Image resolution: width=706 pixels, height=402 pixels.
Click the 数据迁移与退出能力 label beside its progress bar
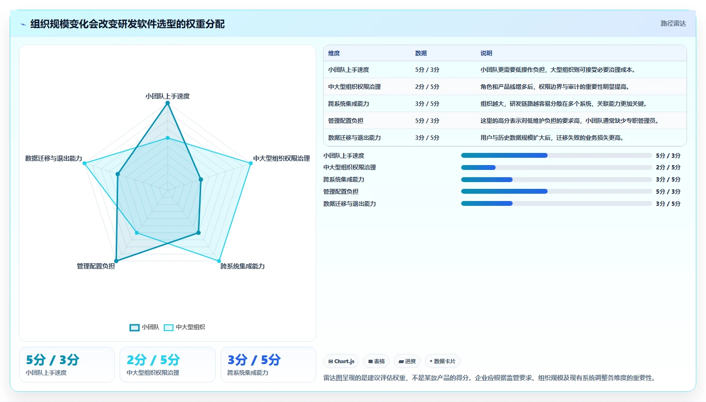pos(349,203)
